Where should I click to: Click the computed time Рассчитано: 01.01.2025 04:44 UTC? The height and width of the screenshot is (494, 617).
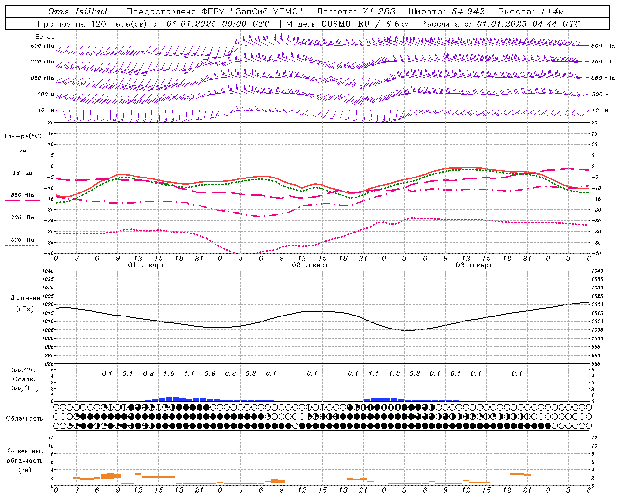click(500, 24)
